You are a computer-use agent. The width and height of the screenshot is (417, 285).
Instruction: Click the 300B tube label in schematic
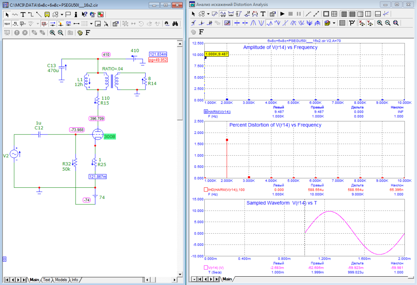(110, 137)
